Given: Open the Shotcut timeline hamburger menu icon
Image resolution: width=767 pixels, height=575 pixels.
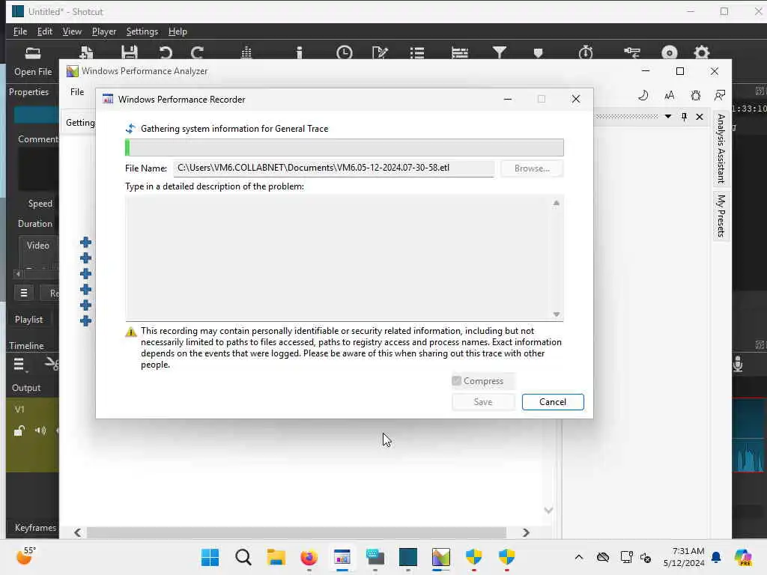Looking at the screenshot, I should point(19,365).
